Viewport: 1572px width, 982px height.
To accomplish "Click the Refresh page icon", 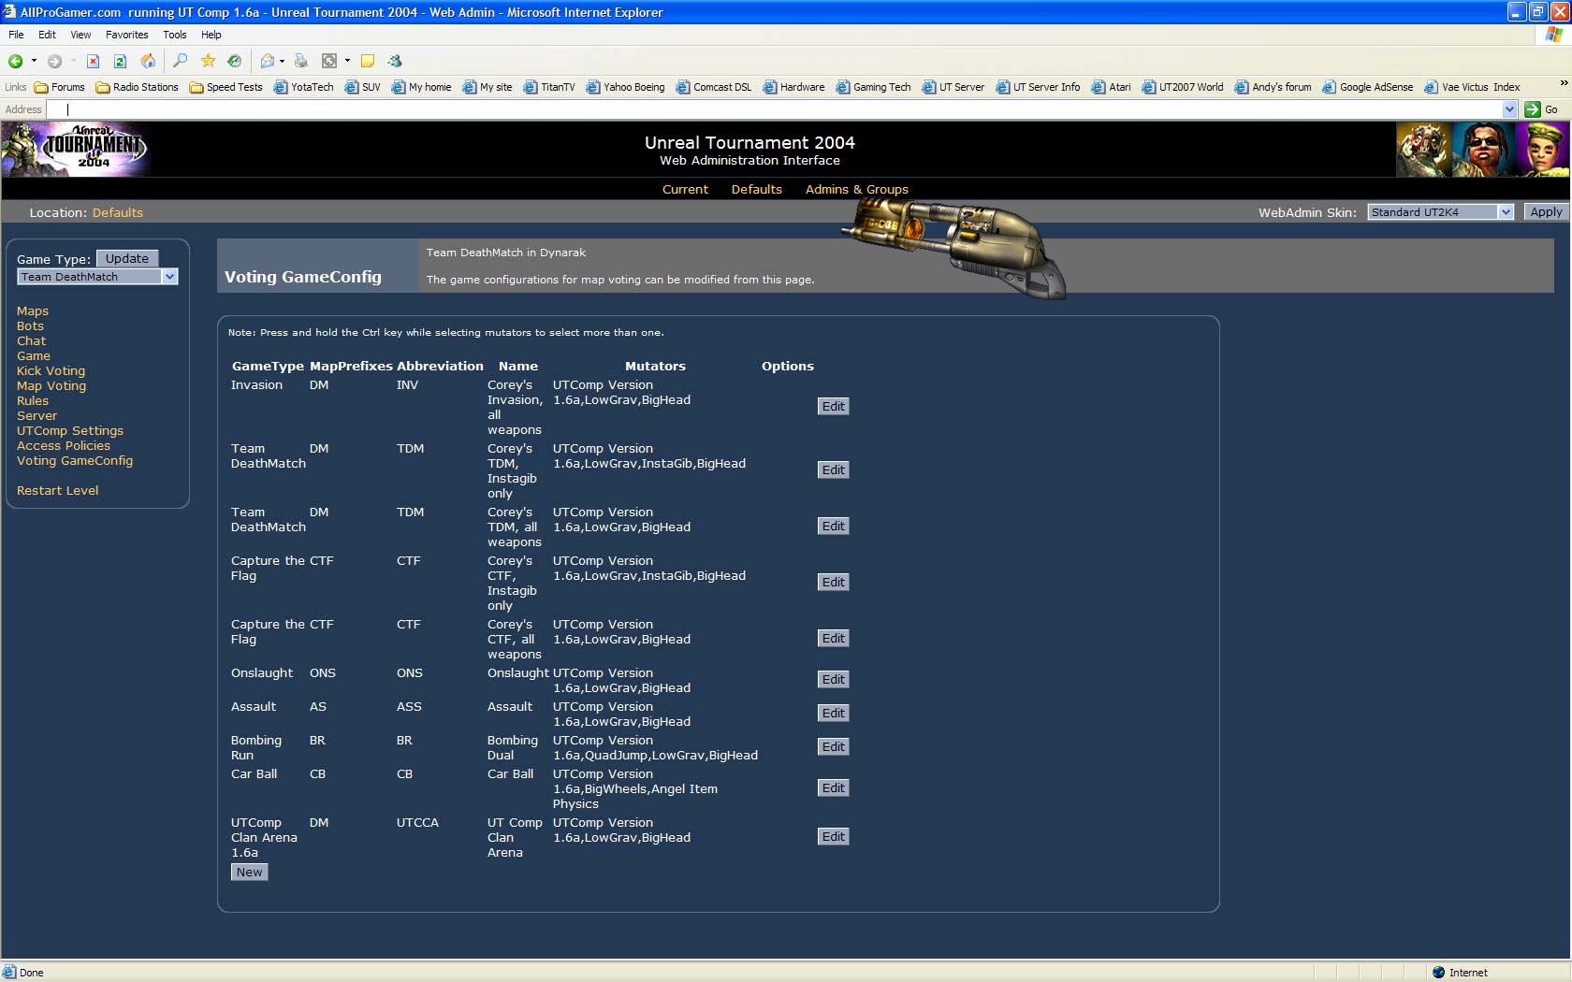I will (120, 61).
